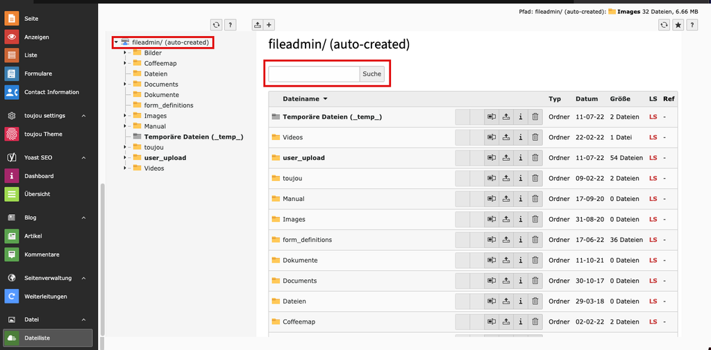Delete the Videos folder via its trash icon
The width and height of the screenshot is (711, 350).
(535, 137)
